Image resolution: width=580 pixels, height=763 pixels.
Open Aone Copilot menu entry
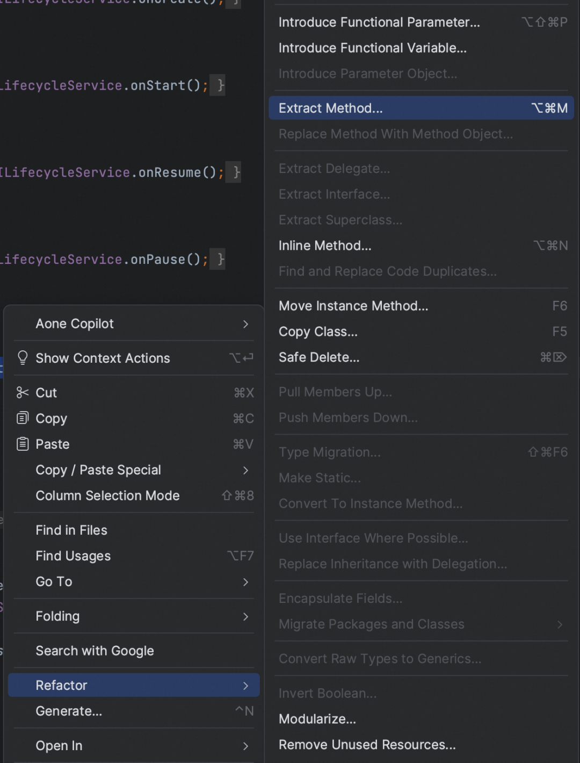(x=134, y=324)
